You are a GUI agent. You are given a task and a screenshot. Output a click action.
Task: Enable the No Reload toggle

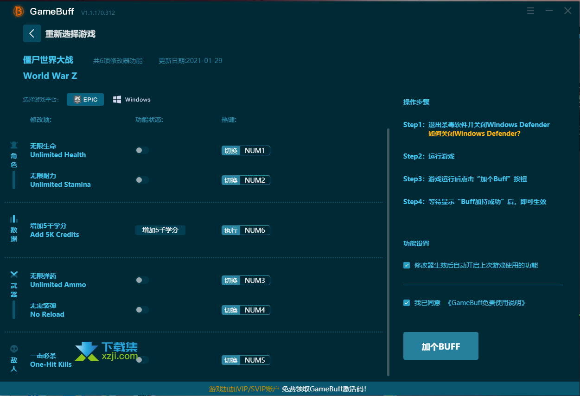click(x=142, y=310)
